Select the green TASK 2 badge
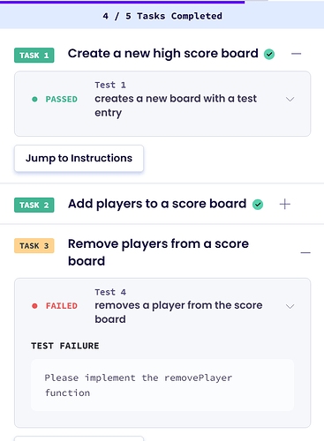This screenshot has height=441, width=324. click(34, 205)
